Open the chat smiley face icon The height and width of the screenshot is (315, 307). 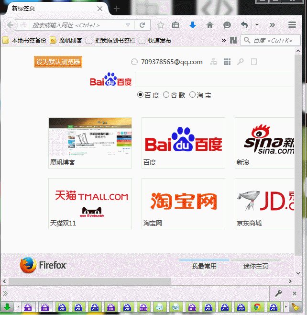[x=227, y=25]
